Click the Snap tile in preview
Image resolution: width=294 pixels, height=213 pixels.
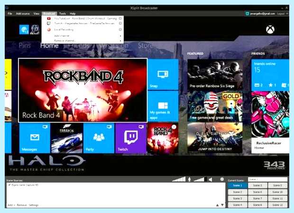coord(163,74)
